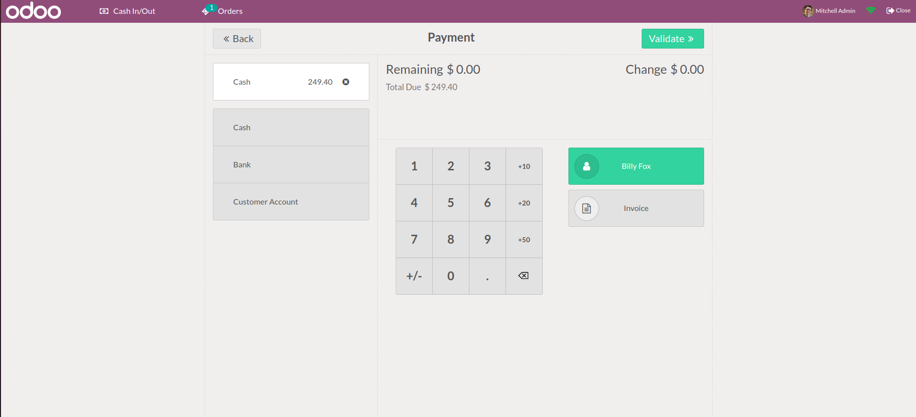Tap numpad key 0
Image resolution: width=916 pixels, height=417 pixels.
point(451,276)
